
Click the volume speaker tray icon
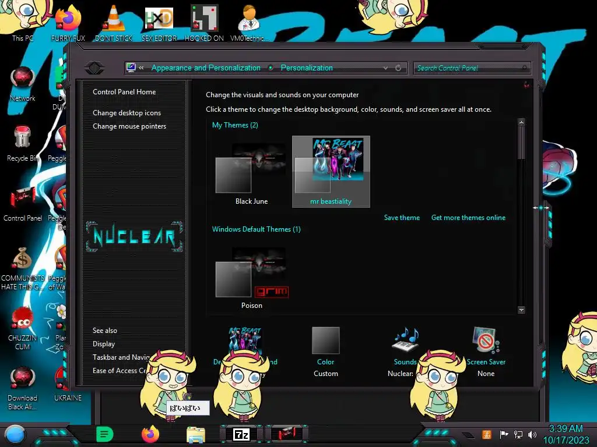coord(532,434)
